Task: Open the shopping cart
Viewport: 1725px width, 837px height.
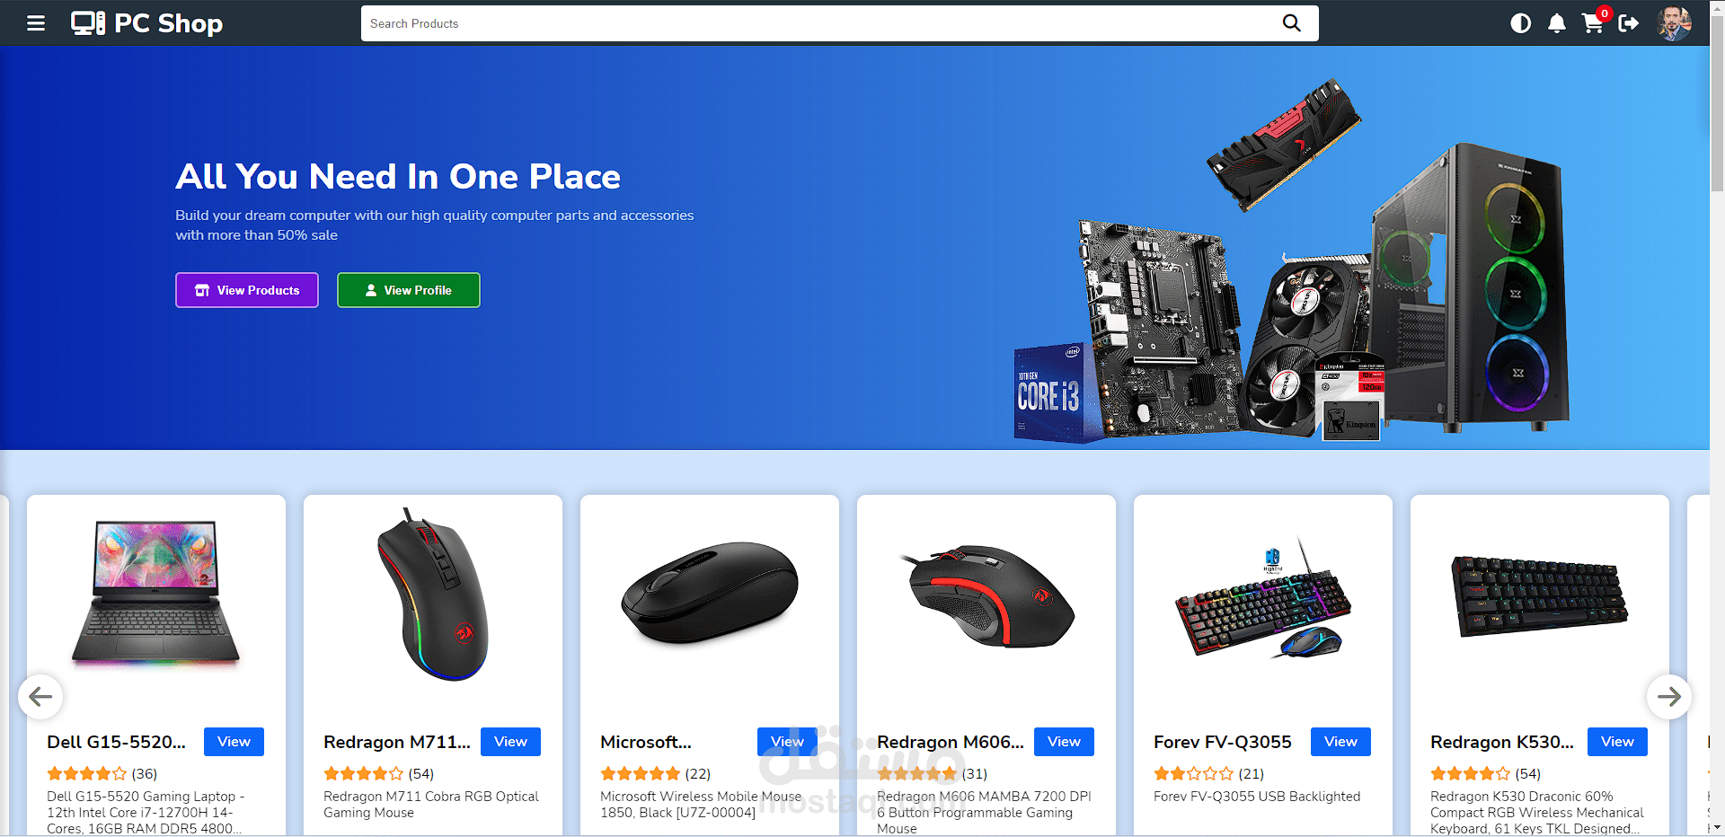Action: tap(1593, 22)
